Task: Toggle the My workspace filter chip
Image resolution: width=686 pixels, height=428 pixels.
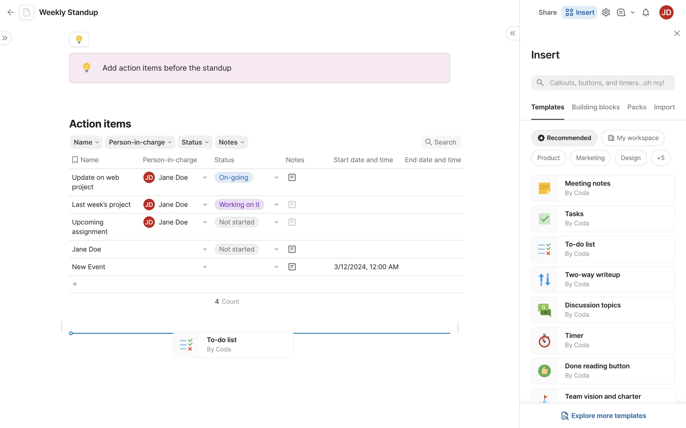Action: (x=633, y=138)
